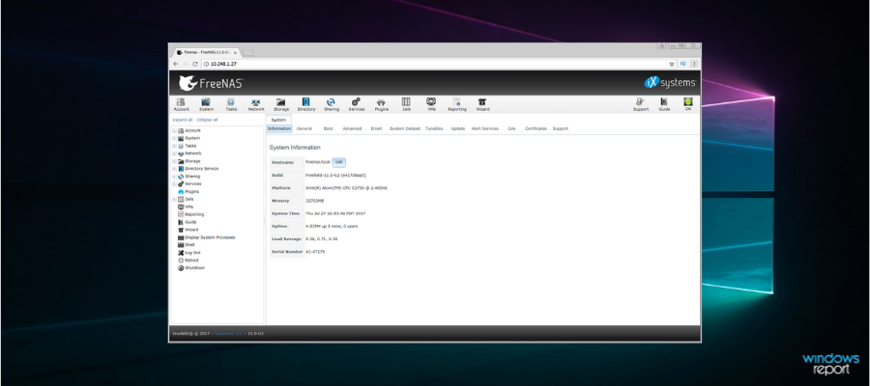Switch to the Alert Services tab

click(485, 128)
